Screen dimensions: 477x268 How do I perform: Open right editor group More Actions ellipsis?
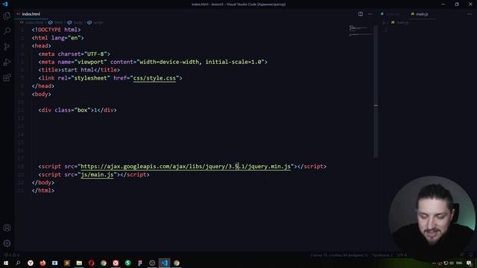(x=470, y=14)
